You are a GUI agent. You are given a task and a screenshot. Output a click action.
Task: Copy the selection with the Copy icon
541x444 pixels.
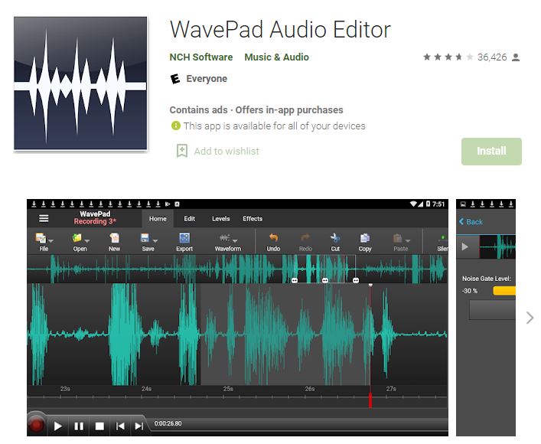[365, 238]
